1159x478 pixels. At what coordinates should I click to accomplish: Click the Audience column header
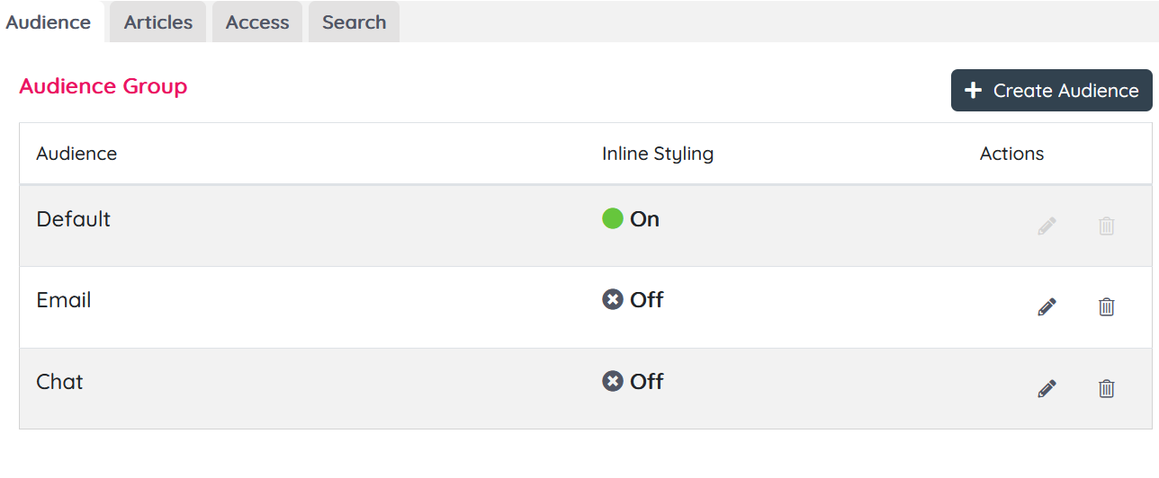point(76,154)
